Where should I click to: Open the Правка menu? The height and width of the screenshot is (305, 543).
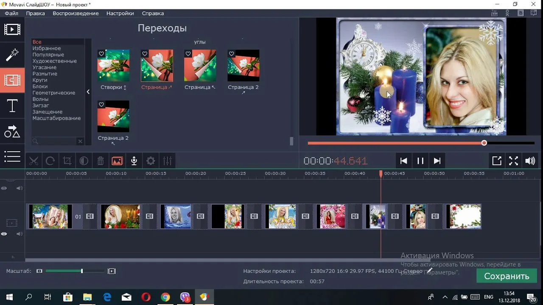35,13
